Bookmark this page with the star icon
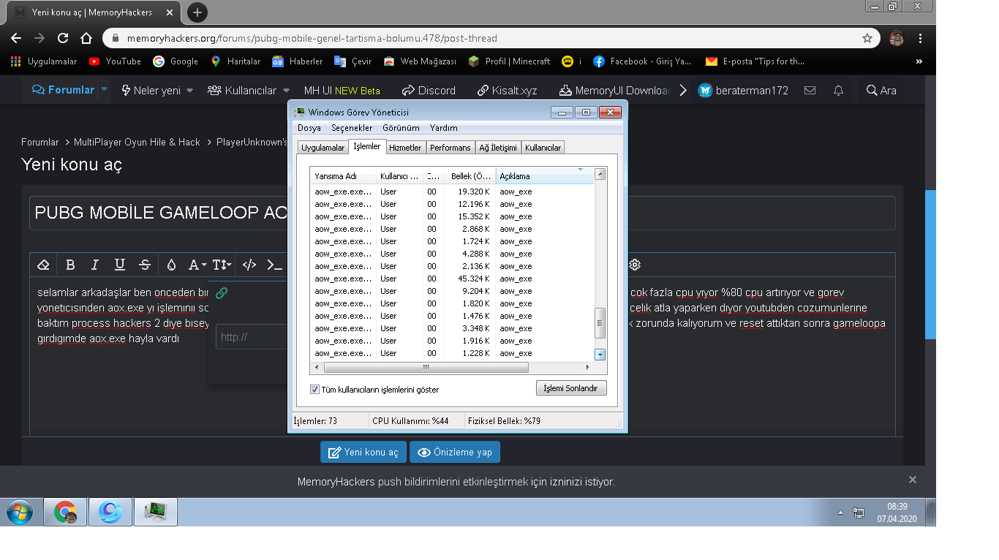 pyautogui.click(x=867, y=38)
